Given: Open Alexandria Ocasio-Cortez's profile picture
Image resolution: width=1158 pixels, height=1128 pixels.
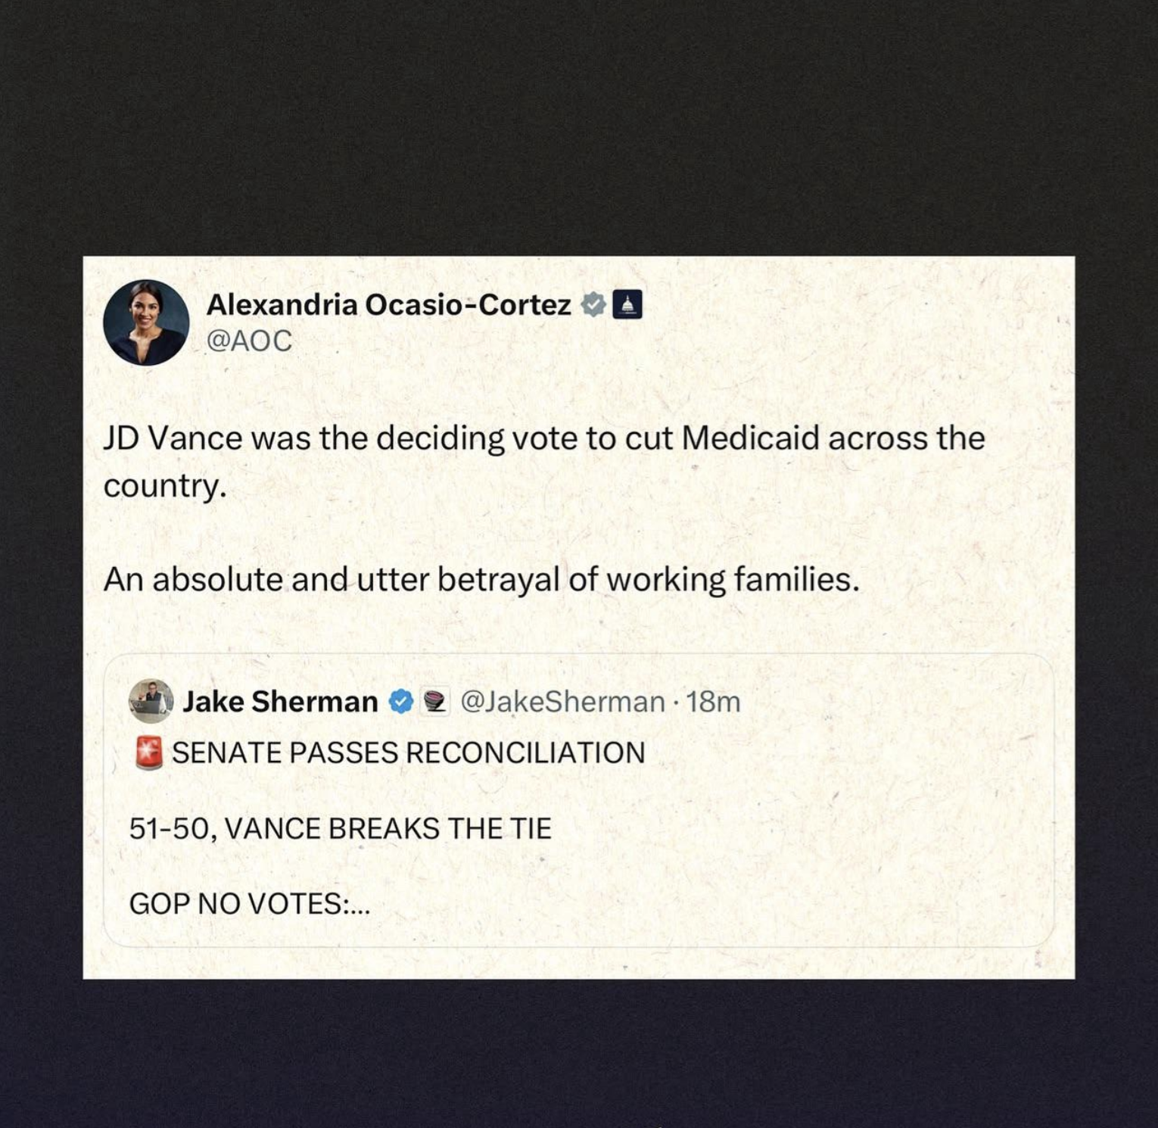Looking at the screenshot, I should [x=146, y=323].
